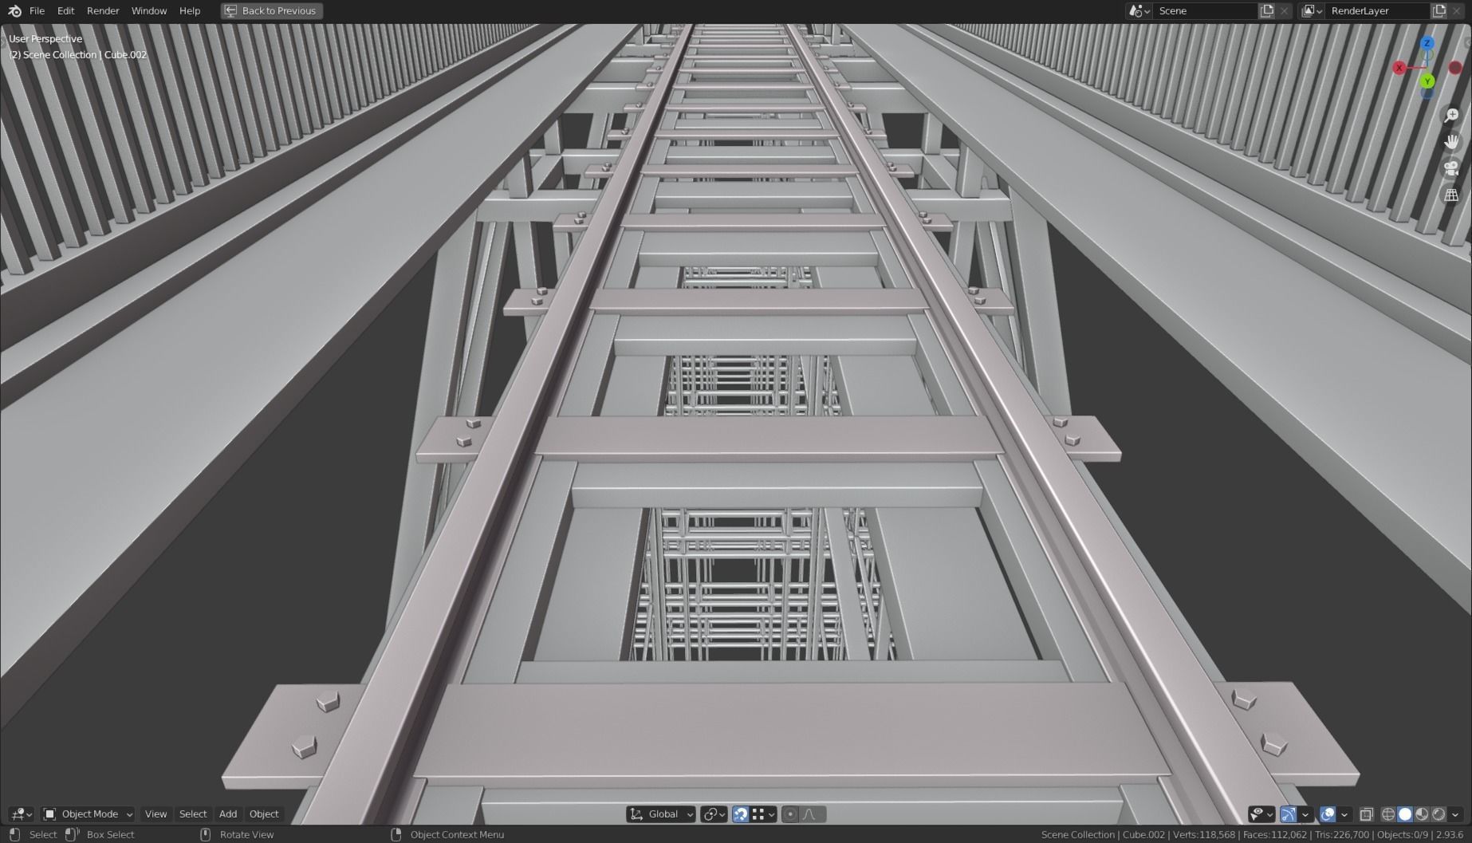
Task: Click the negative X axis gizmo dot
Action: click(x=1455, y=68)
